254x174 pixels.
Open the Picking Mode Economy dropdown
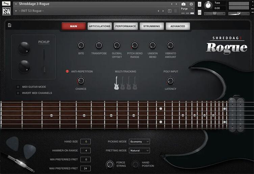coord(139,142)
